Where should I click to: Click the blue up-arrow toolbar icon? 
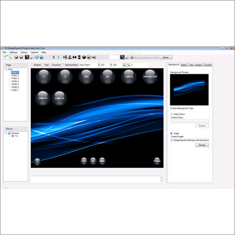pyautogui.click(x=58, y=57)
